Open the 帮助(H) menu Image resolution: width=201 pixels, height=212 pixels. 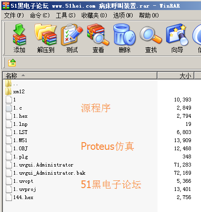(149, 15)
